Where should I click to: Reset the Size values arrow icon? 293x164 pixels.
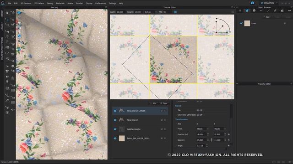click(x=229, y=140)
